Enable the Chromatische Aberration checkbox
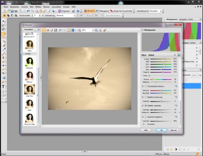The image size is (203, 156). pos(146,86)
